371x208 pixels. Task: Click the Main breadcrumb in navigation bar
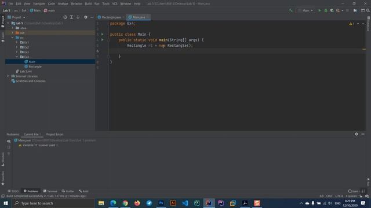(35, 10)
